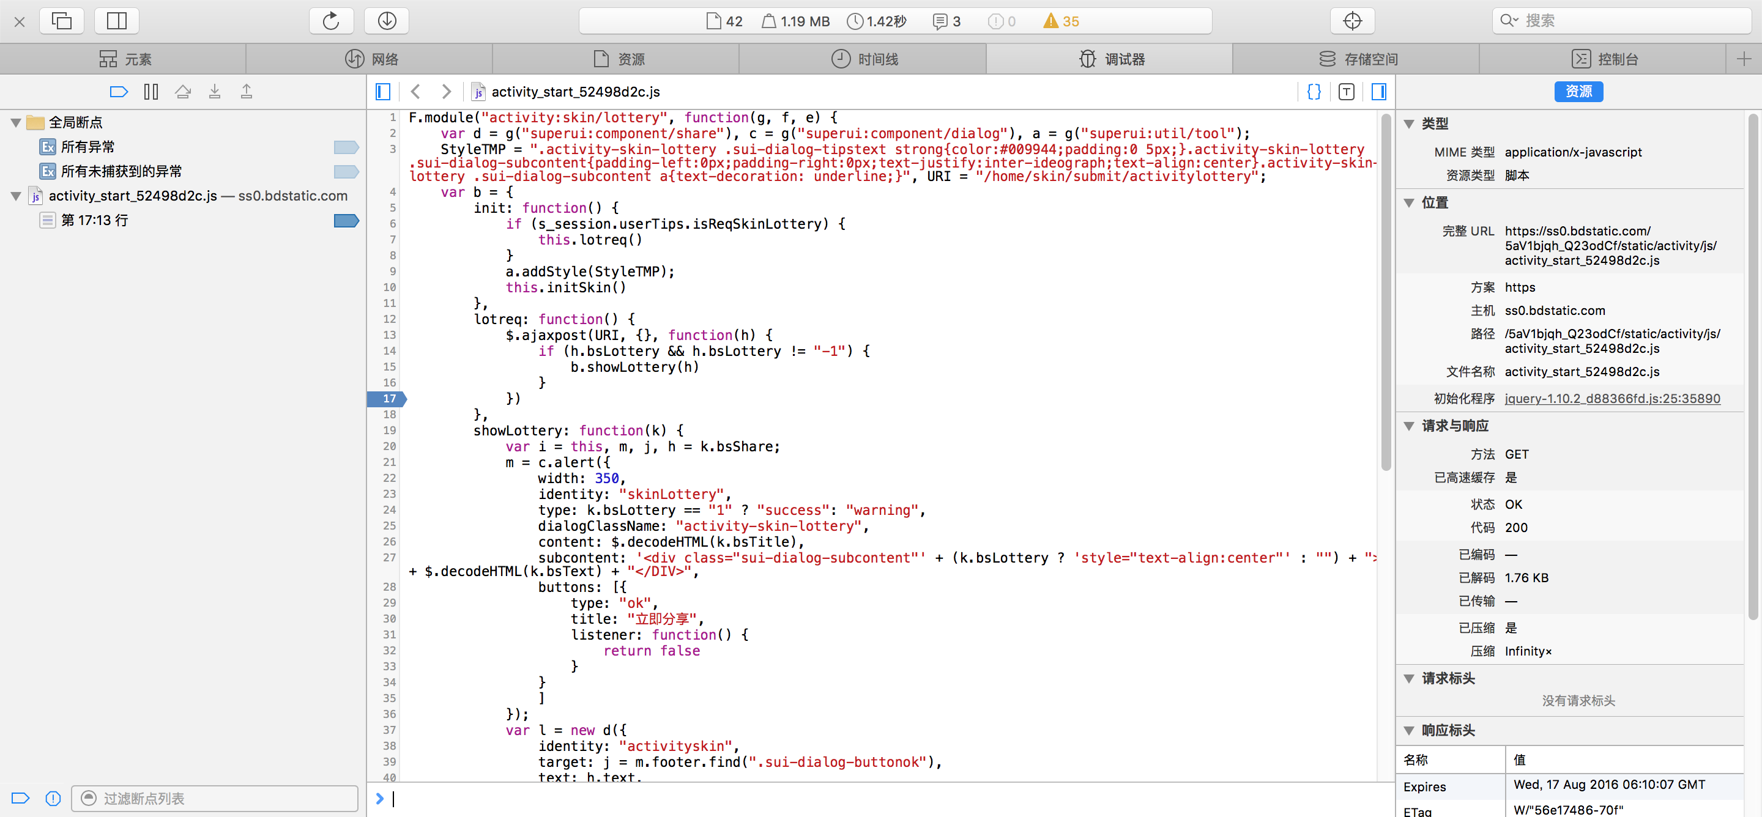Click the step out icon
Screen dimensions: 1762x817
tap(246, 92)
